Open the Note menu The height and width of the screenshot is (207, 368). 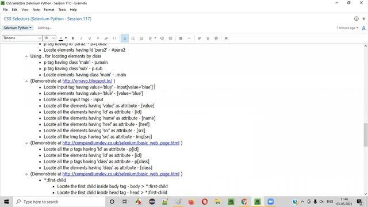(x=36, y=10)
